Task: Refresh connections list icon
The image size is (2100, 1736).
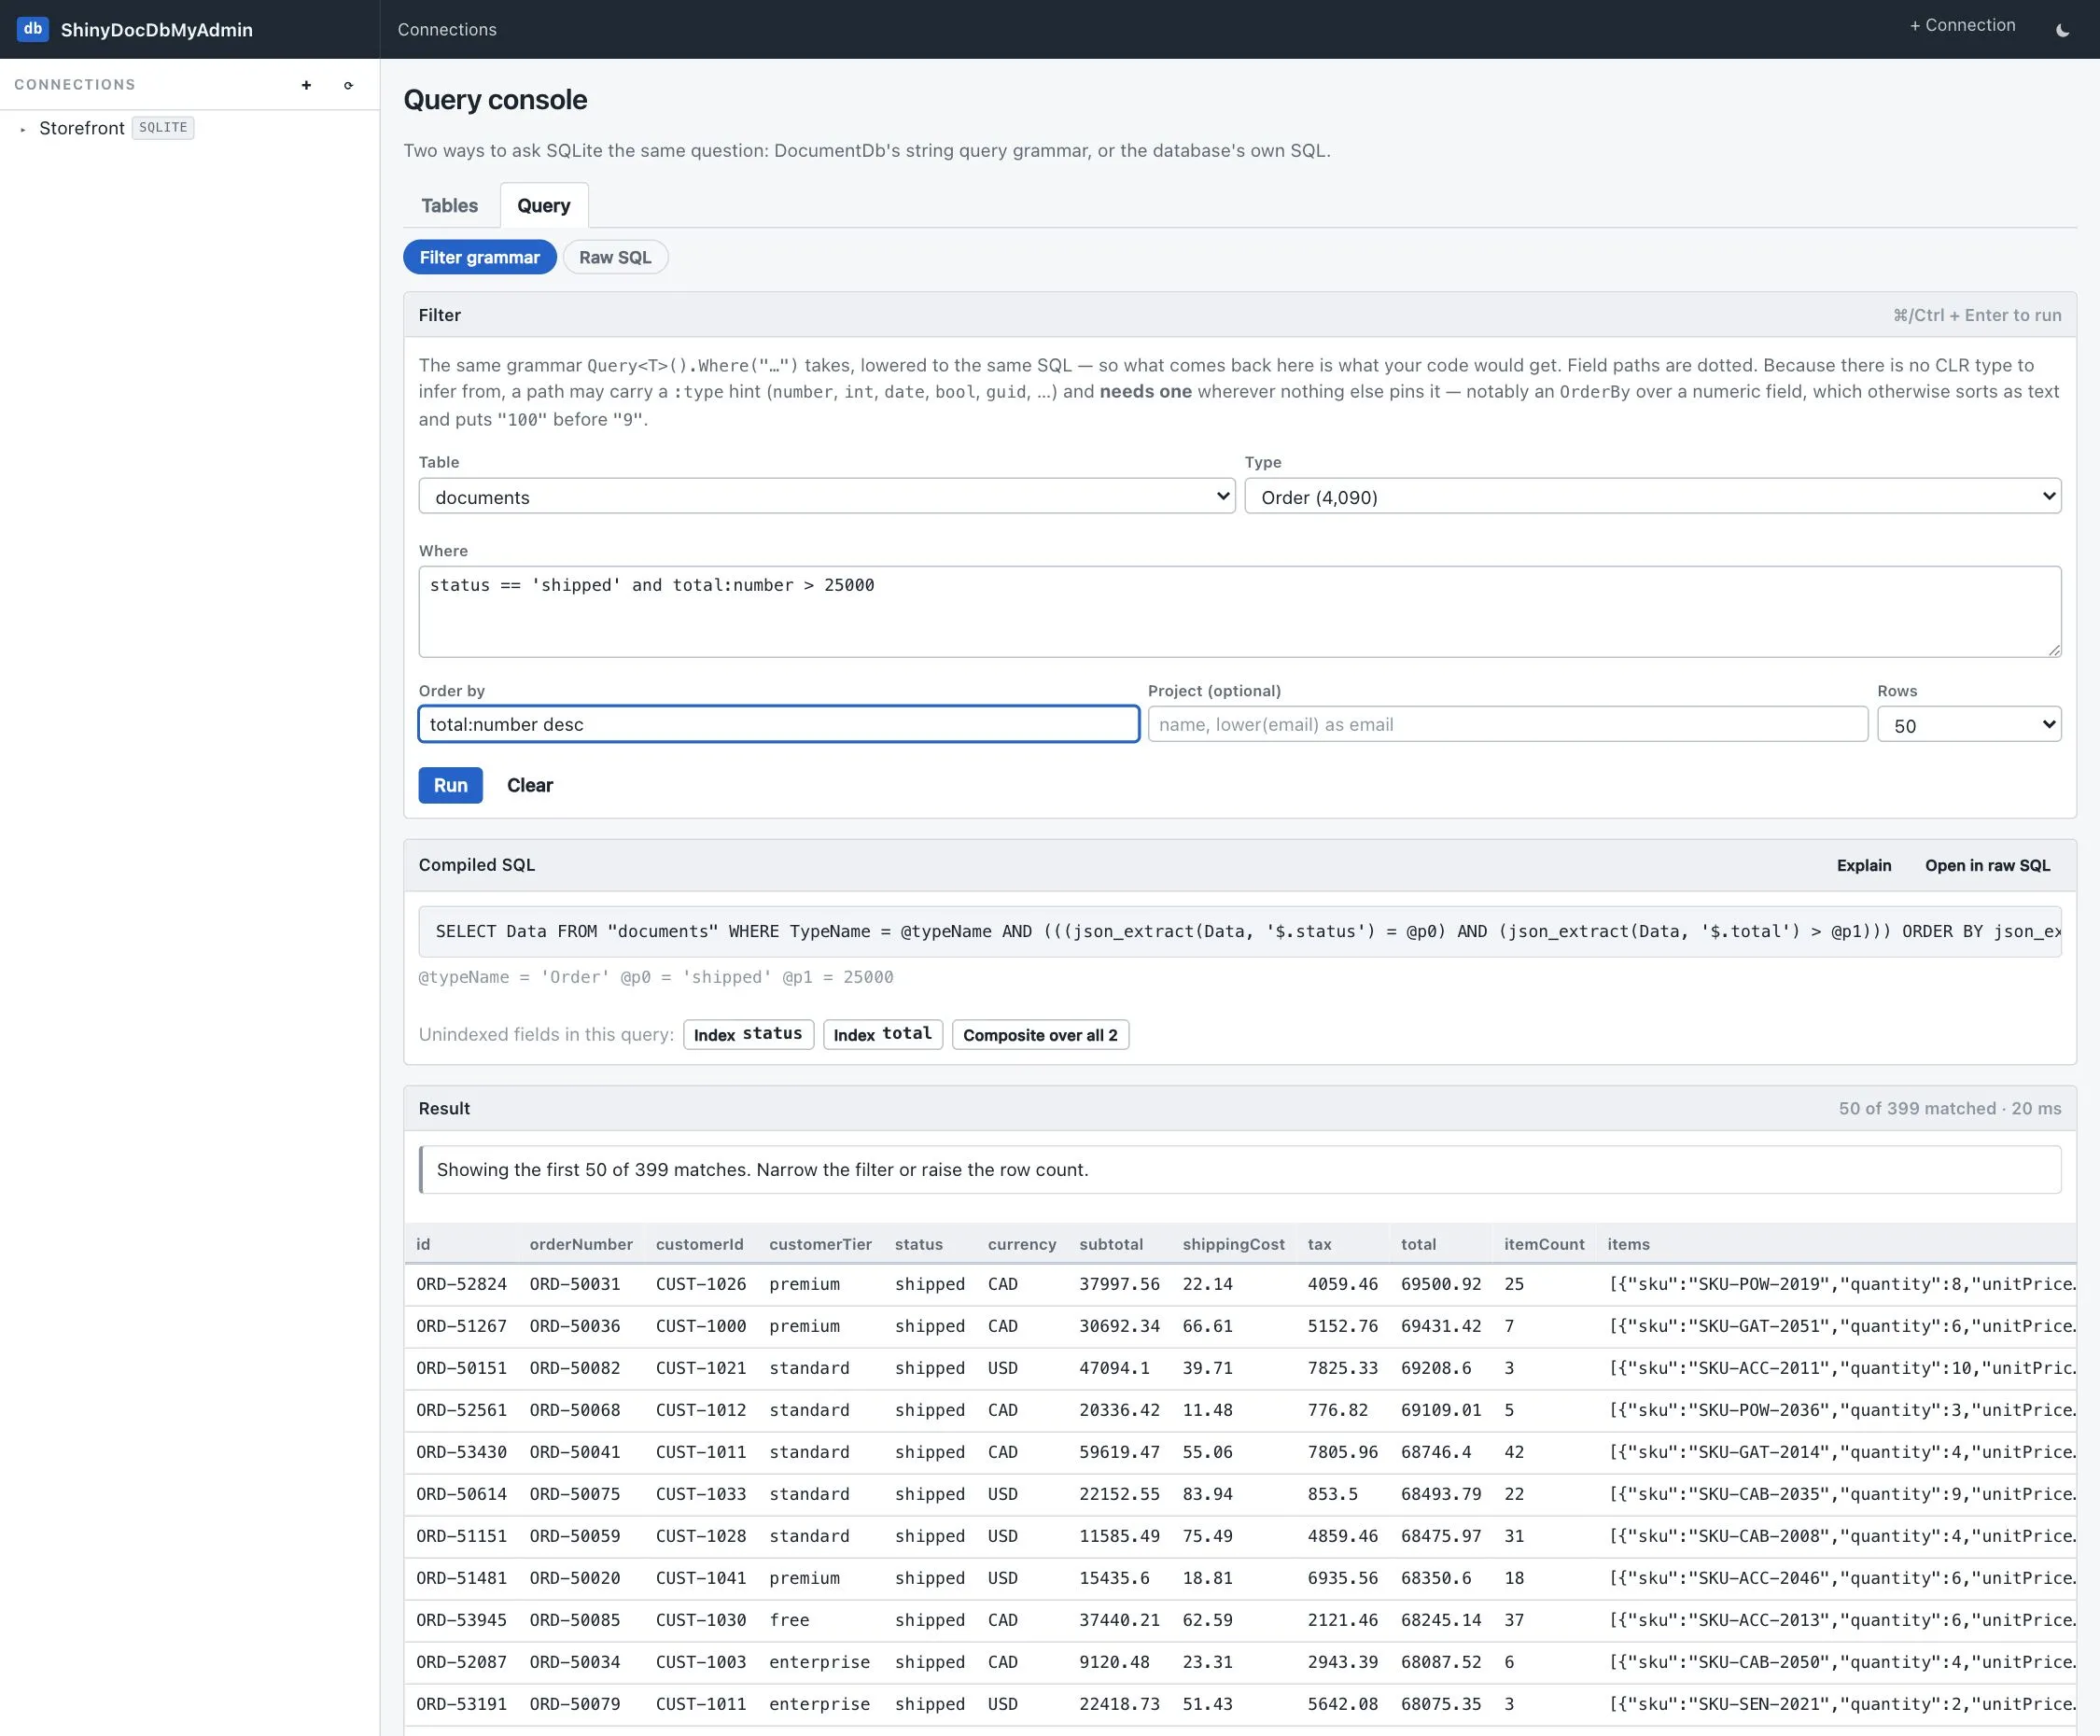Action: coord(348,85)
